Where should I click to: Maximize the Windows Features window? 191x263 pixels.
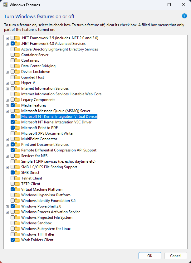click(x=169, y=5)
